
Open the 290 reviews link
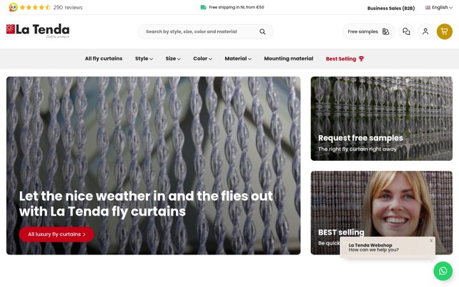click(x=68, y=7)
